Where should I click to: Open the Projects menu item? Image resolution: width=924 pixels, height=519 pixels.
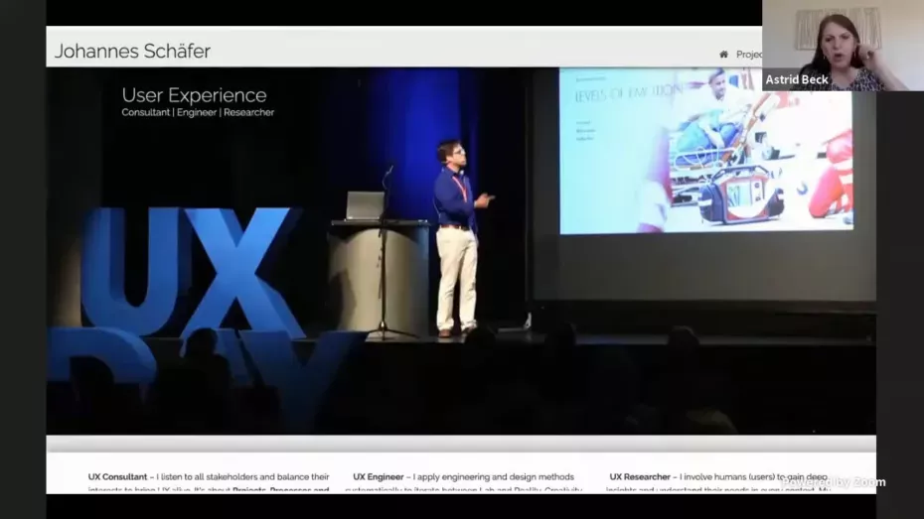[748, 55]
